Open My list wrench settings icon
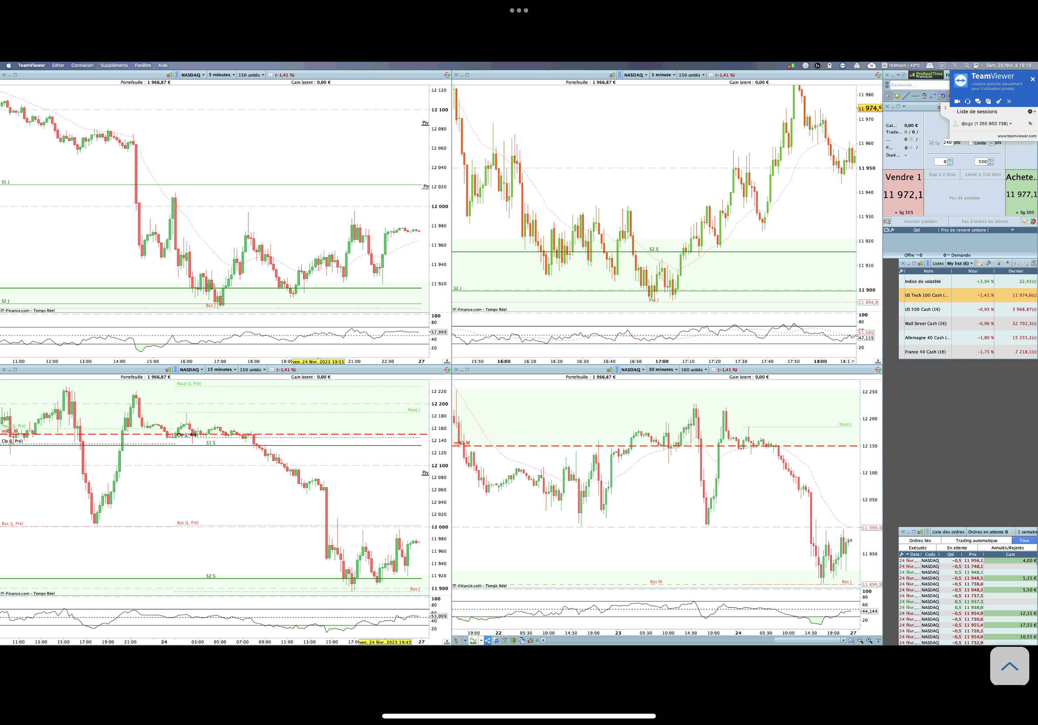 (x=989, y=263)
